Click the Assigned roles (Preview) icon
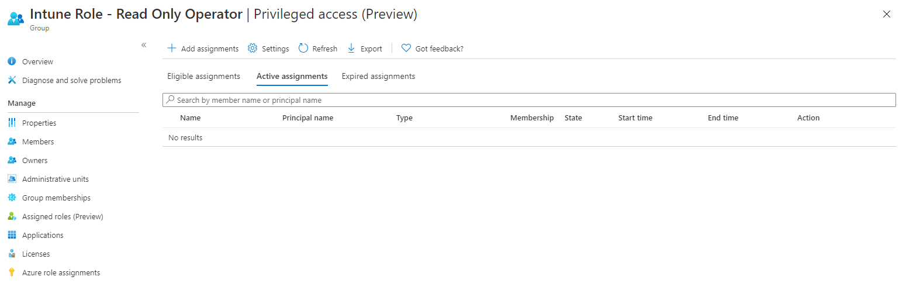899x287 pixels. (x=12, y=216)
